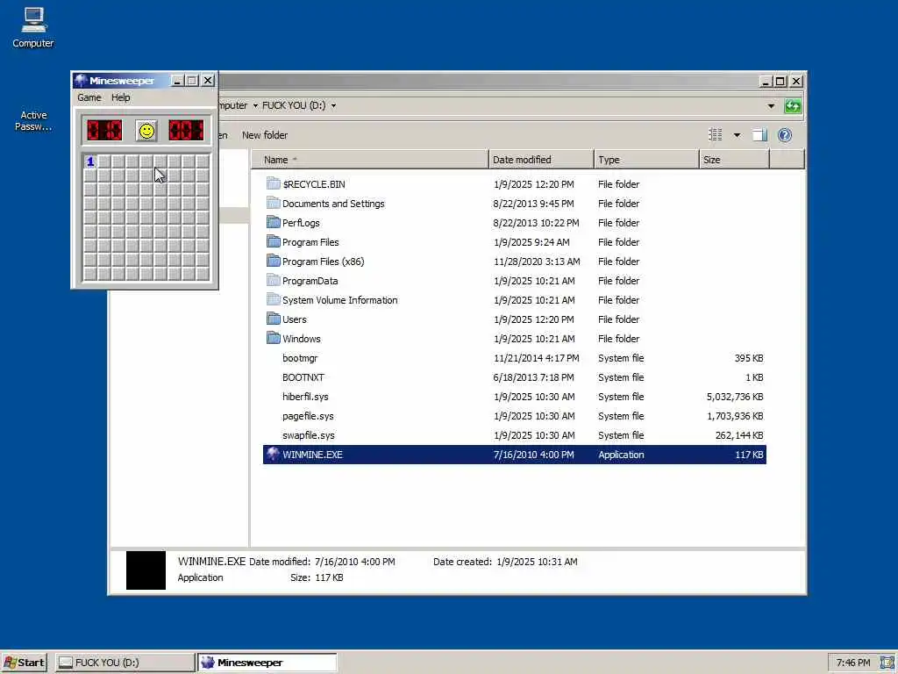898x674 pixels.
Task: Open the address bar history dropdown arrow
Action: coord(771,106)
